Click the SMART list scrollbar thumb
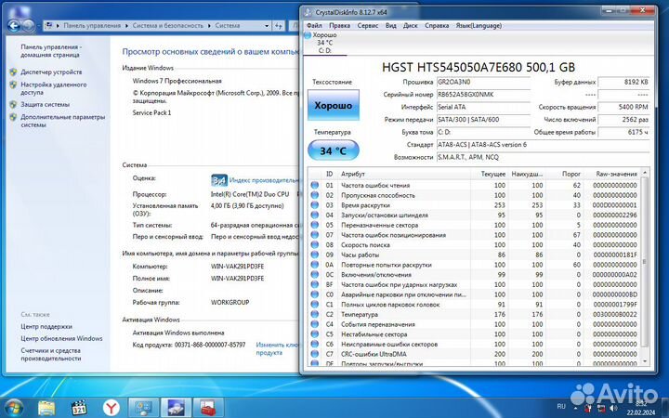This screenshot has height=418, width=669. click(644, 262)
